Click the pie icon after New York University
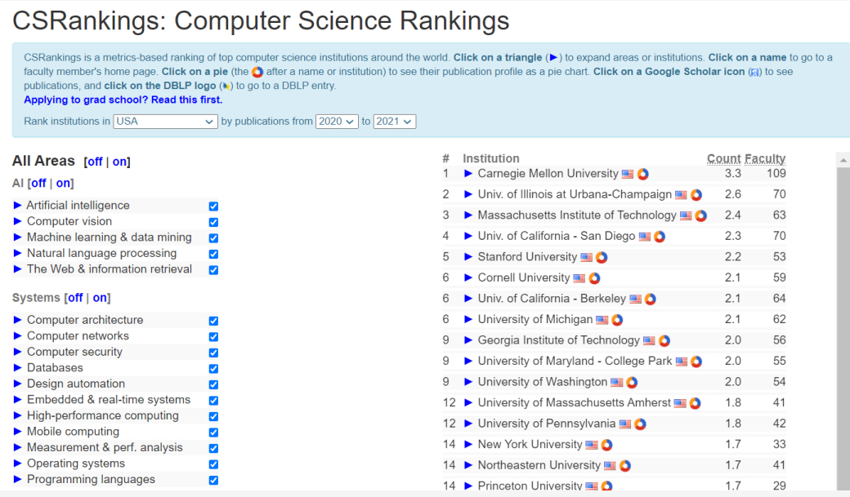Image resolution: width=850 pixels, height=497 pixels. click(606, 445)
